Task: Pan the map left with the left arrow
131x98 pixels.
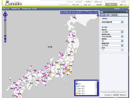Action: (4, 15)
